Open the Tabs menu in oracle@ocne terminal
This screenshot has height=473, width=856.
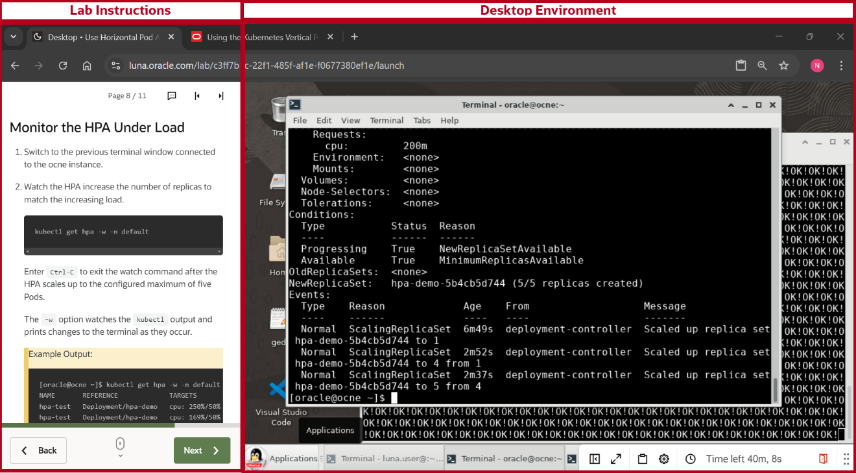[422, 120]
